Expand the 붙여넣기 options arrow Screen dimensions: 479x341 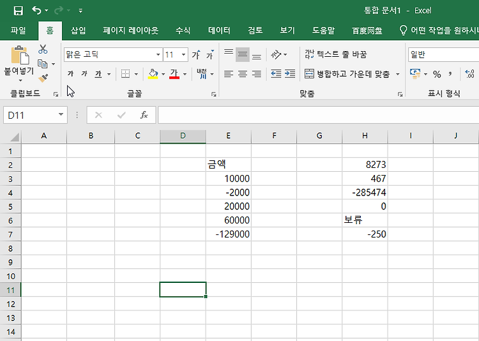tap(20, 80)
